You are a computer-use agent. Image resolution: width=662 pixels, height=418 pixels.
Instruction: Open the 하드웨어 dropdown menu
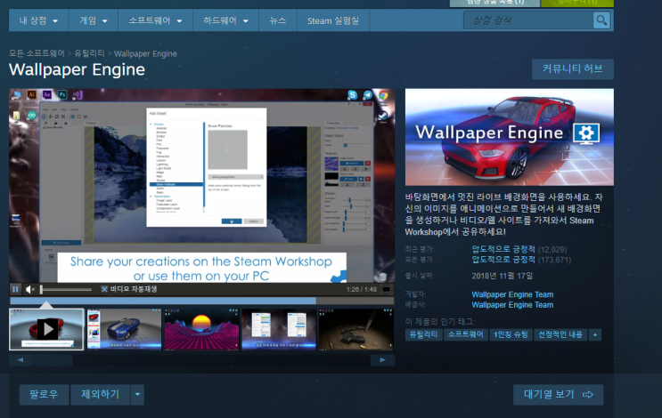click(x=225, y=20)
